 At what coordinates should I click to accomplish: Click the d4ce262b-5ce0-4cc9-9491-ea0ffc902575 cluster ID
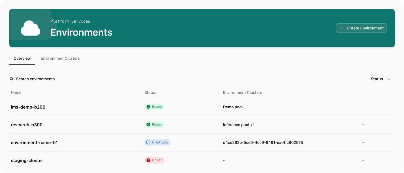click(x=263, y=142)
